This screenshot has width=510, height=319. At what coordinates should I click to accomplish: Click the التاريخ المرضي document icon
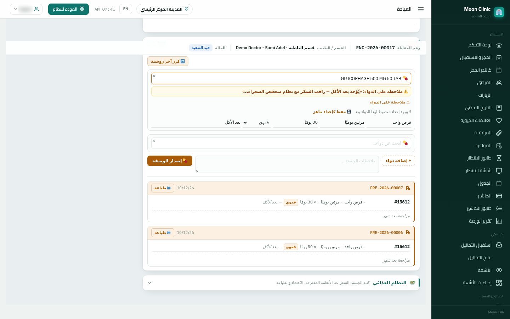(499, 108)
